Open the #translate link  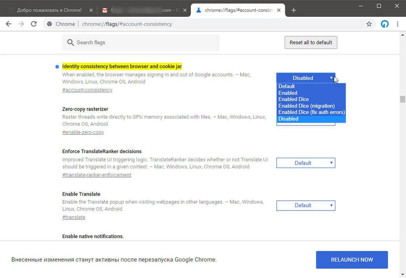[x=74, y=217]
